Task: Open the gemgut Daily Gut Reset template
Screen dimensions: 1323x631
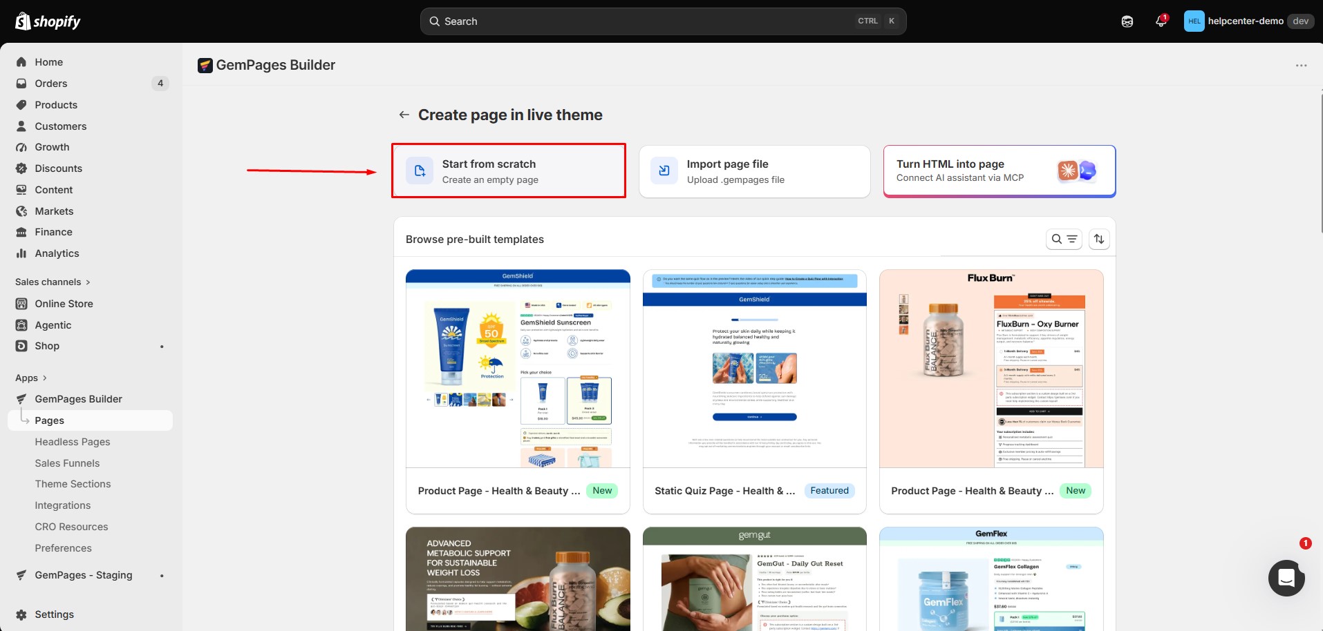Action: click(x=754, y=579)
